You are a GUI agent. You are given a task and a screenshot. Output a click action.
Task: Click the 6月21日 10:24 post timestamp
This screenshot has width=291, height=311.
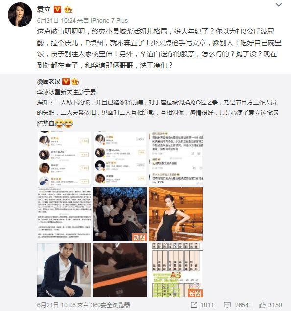tap(56, 21)
